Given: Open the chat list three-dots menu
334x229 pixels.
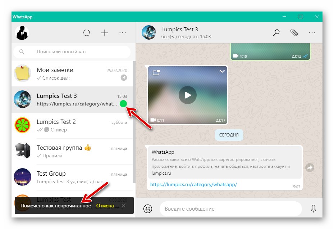Looking at the screenshot, I should (x=123, y=33).
